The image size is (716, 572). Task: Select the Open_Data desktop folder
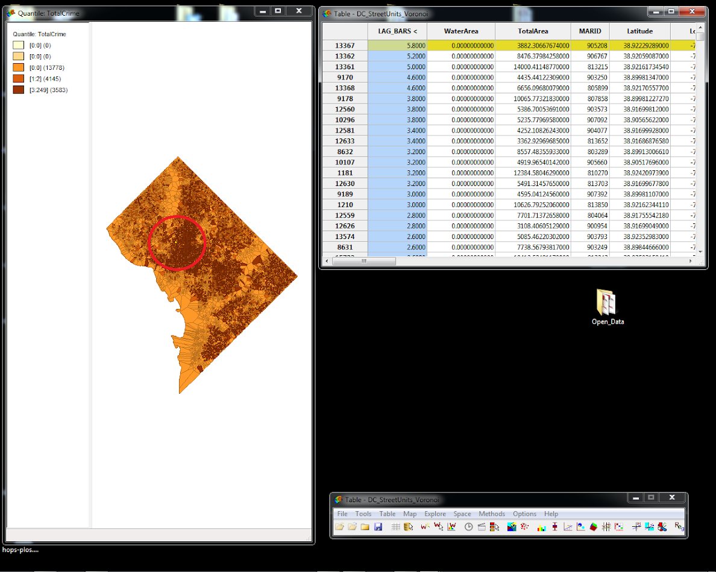608,307
